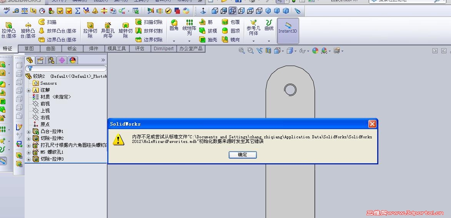Open the DisplayManager panel tab
Image resolution: width=451 pixels, height=218 pixels.
73,60
